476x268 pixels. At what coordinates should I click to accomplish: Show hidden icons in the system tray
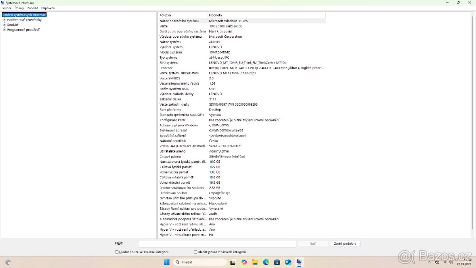429,262
